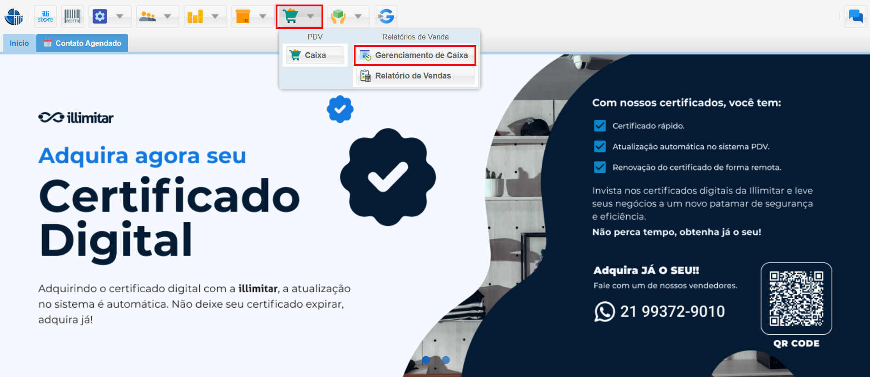The width and height of the screenshot is (870, 377).
Task: Open the yellow bar chart icon
Action: [x=195, y=17]
